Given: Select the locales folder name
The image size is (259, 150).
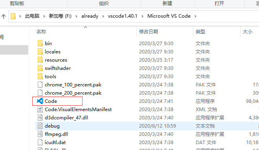Looking at the screenshot, I should coord(53,52).
